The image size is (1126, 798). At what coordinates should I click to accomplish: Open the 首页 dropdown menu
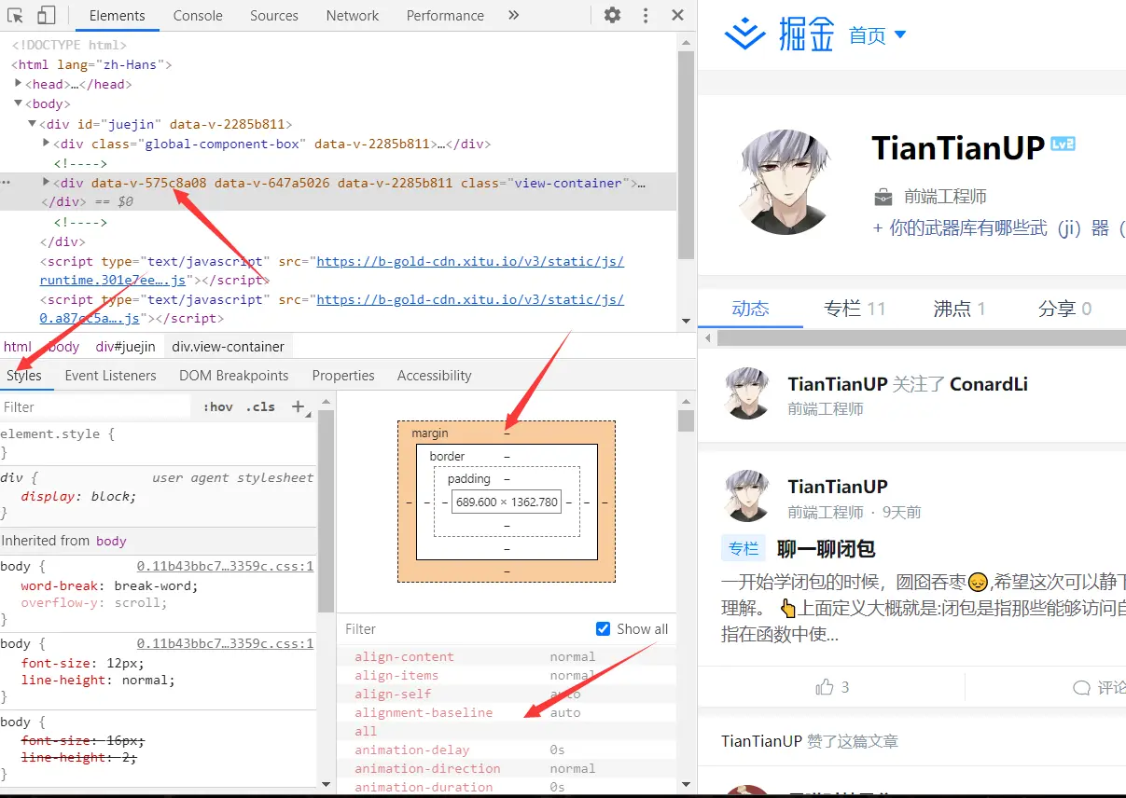coord(878,35)
